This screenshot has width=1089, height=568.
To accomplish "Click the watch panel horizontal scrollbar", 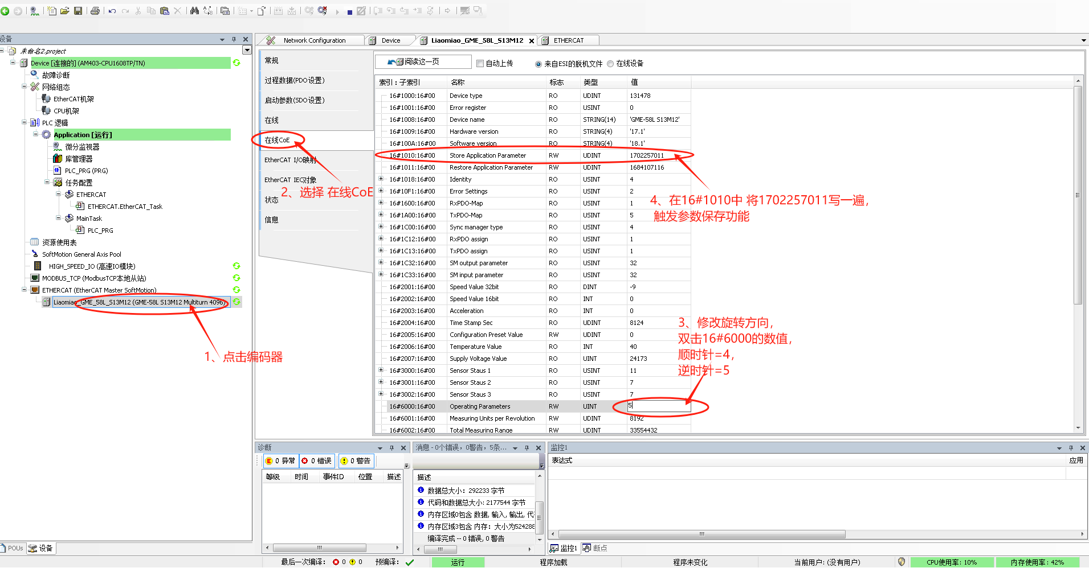I will tap(701, 534).
